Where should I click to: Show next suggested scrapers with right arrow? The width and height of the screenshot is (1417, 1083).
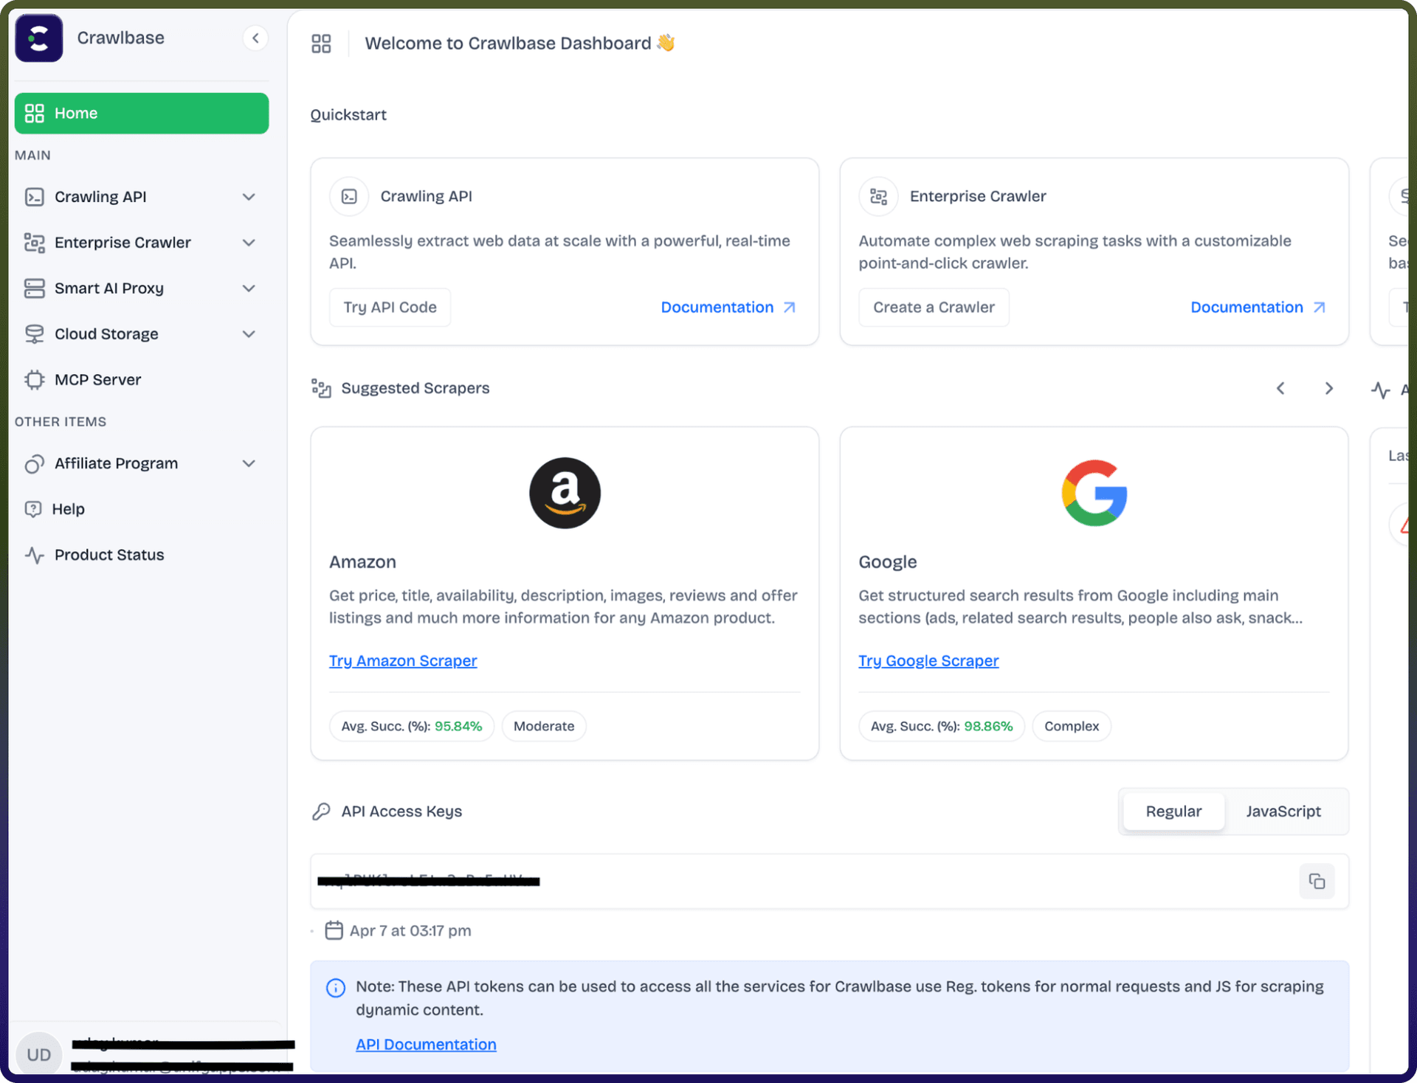[x=1329, y=388]
